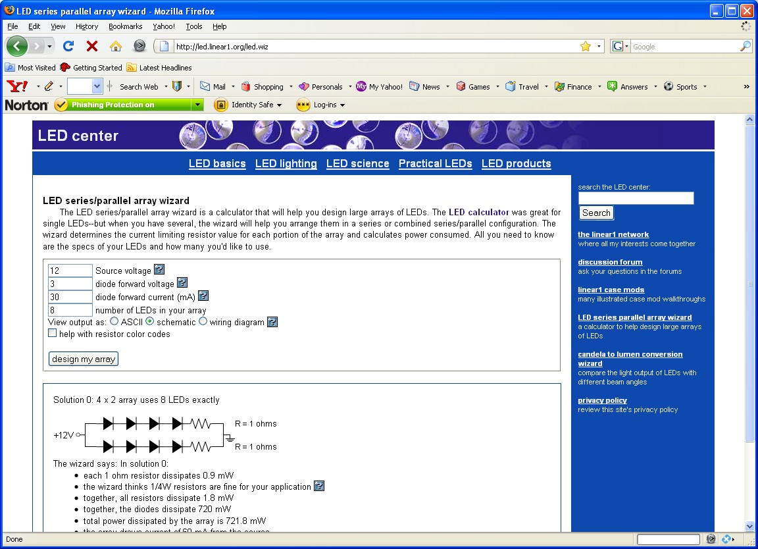The height and width of the screenshot is (549, 758).
Task: Select the wiring diagram radio button
Action: coord(203,321)
